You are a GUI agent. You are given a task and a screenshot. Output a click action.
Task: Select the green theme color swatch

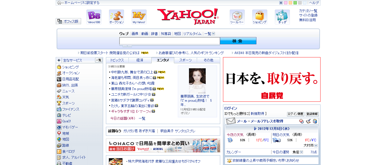pos(295,3)
